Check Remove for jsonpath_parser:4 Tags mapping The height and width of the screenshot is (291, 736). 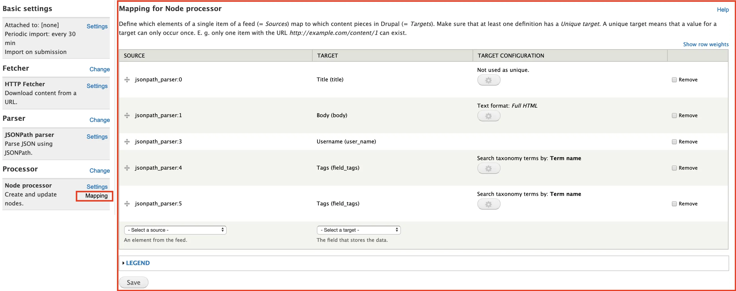point(674,168)
